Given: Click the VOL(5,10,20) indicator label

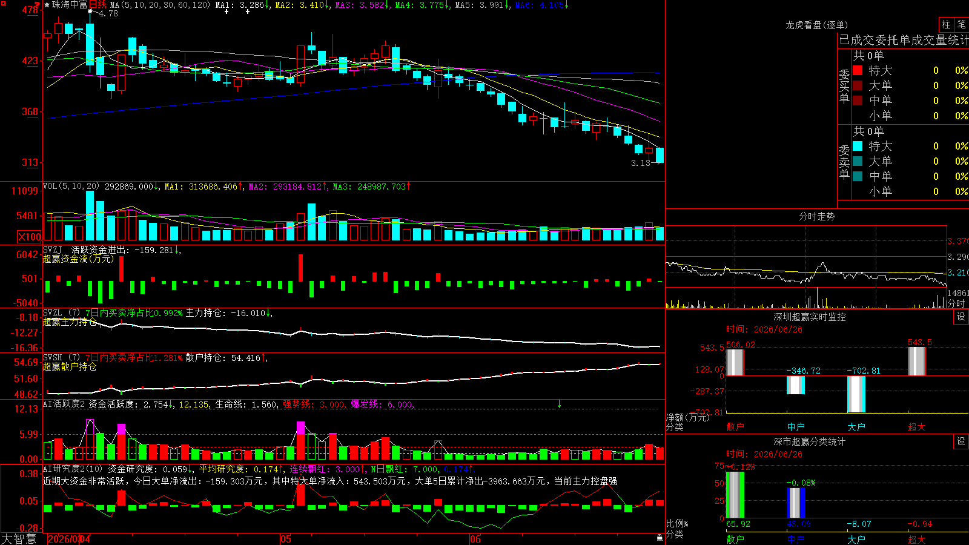Looking at the screenshot, I should click(x=71, y=187).
